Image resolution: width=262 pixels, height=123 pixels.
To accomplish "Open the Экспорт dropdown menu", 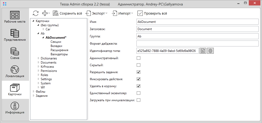I will pos(96,13).
